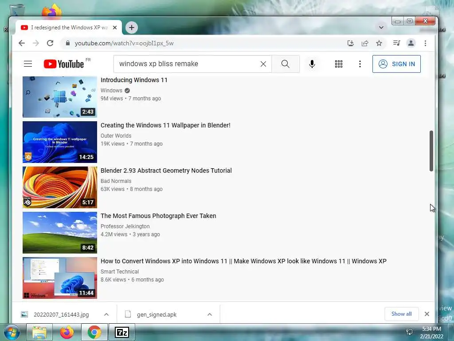Reload the page with the refresh icon
The width and height of the screenshot is (454, 341).
pos(50,43)
